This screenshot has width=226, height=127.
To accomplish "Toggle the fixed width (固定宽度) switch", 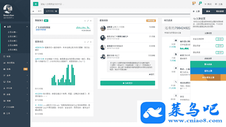I will click(x=219, y=53).
